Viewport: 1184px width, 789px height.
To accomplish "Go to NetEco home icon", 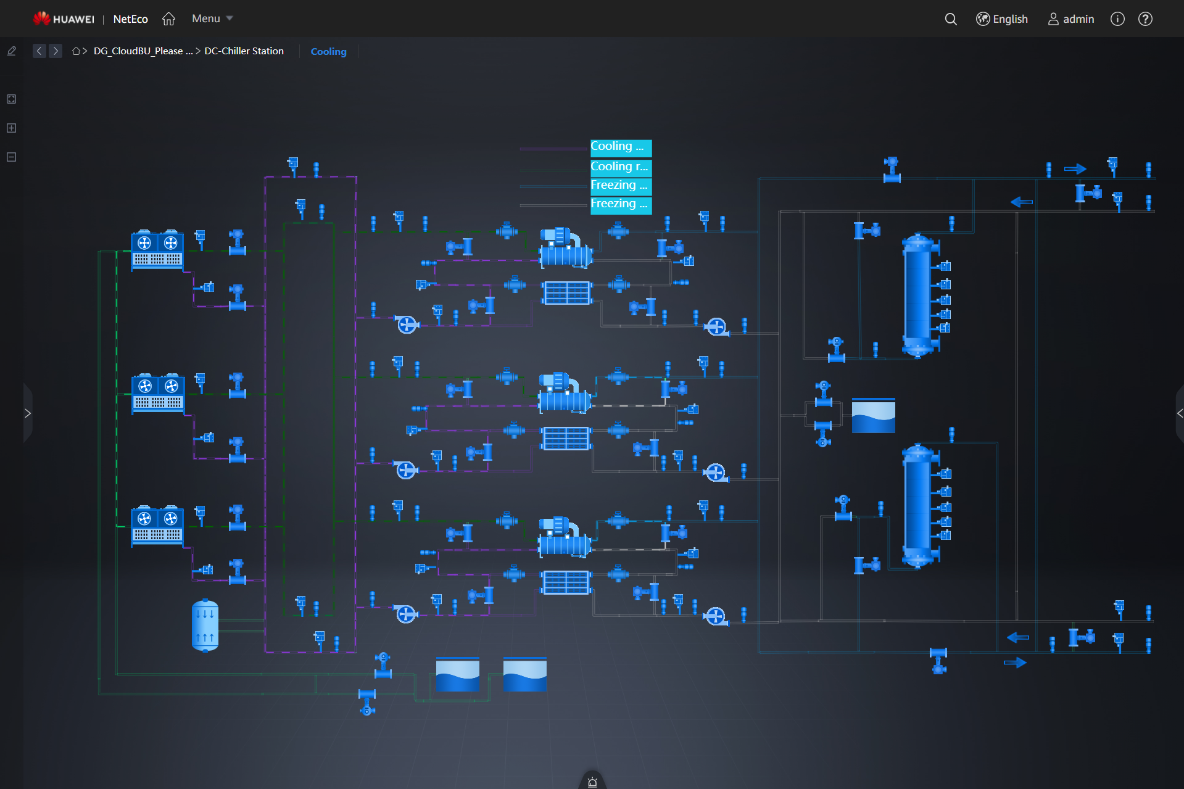I will [x=168, y=19].
